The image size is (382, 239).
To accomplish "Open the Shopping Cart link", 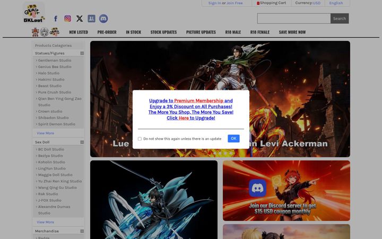I will click(273, 3).
